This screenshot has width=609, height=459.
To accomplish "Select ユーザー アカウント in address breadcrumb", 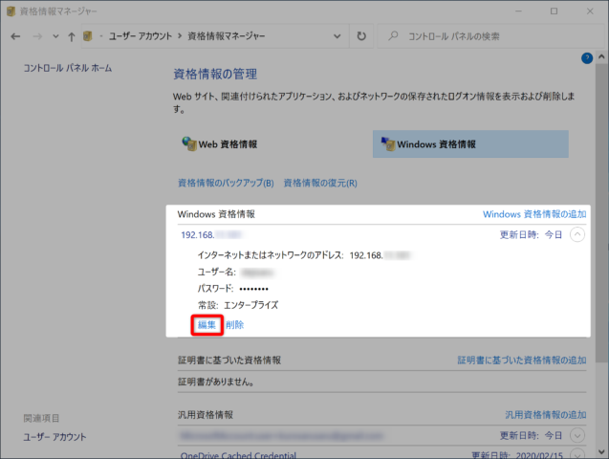I will tap(141, 36).
